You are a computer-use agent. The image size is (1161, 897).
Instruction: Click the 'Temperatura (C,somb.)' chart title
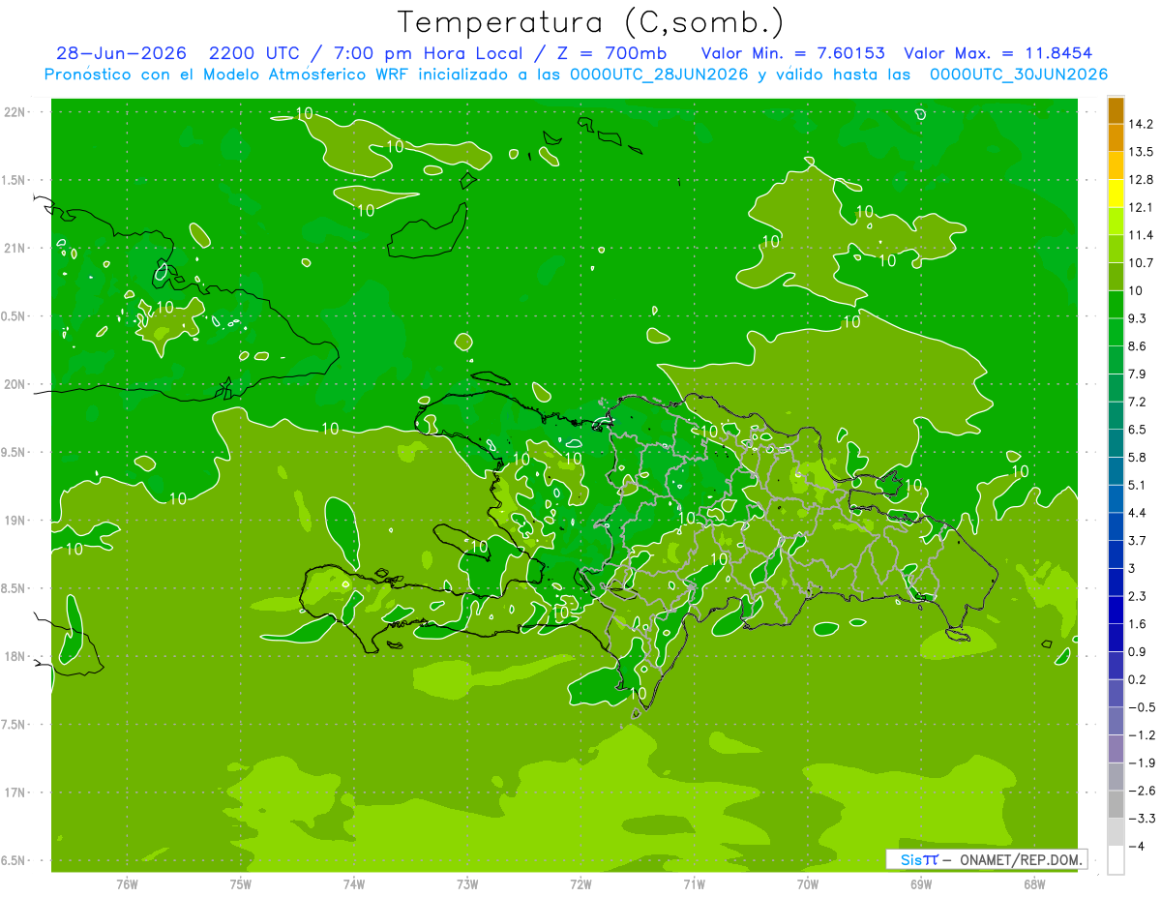click(591, 22)
